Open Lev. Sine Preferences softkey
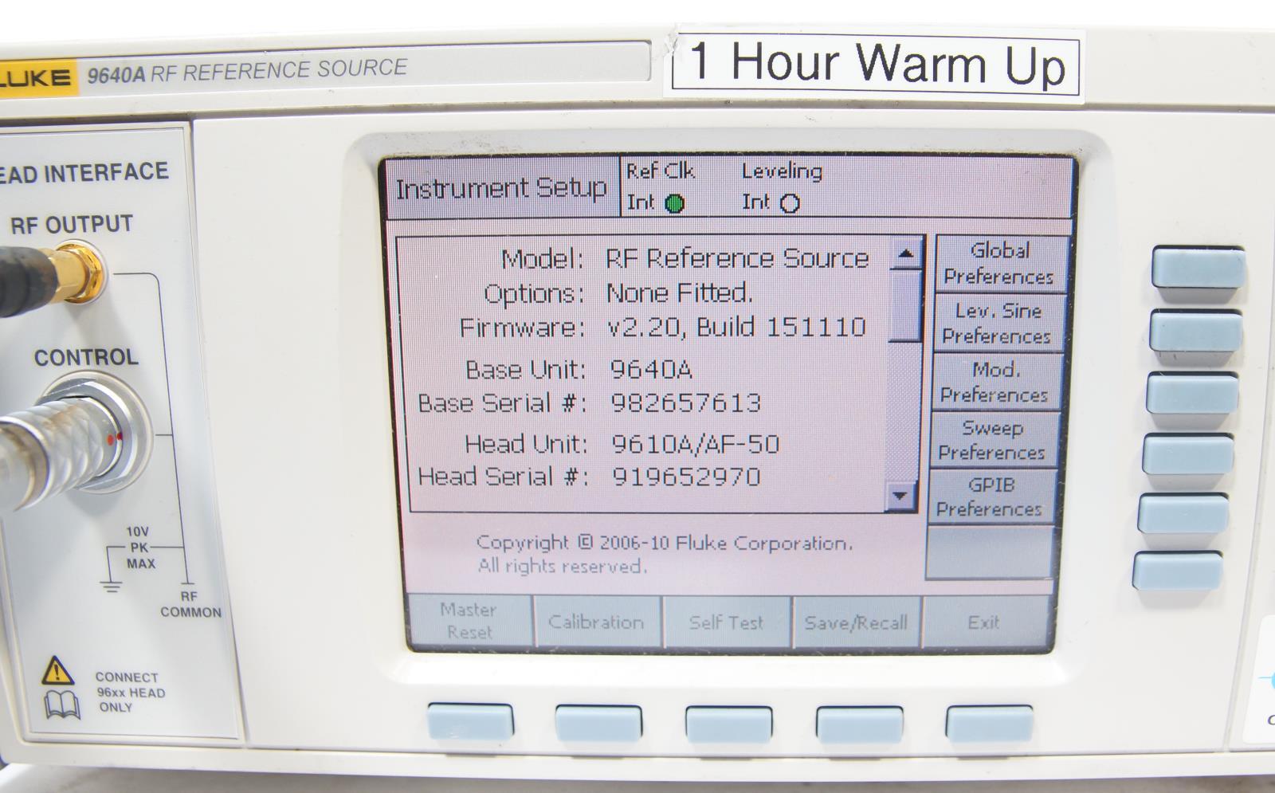This screenshot has height=793, width=1275. [998, 324]
